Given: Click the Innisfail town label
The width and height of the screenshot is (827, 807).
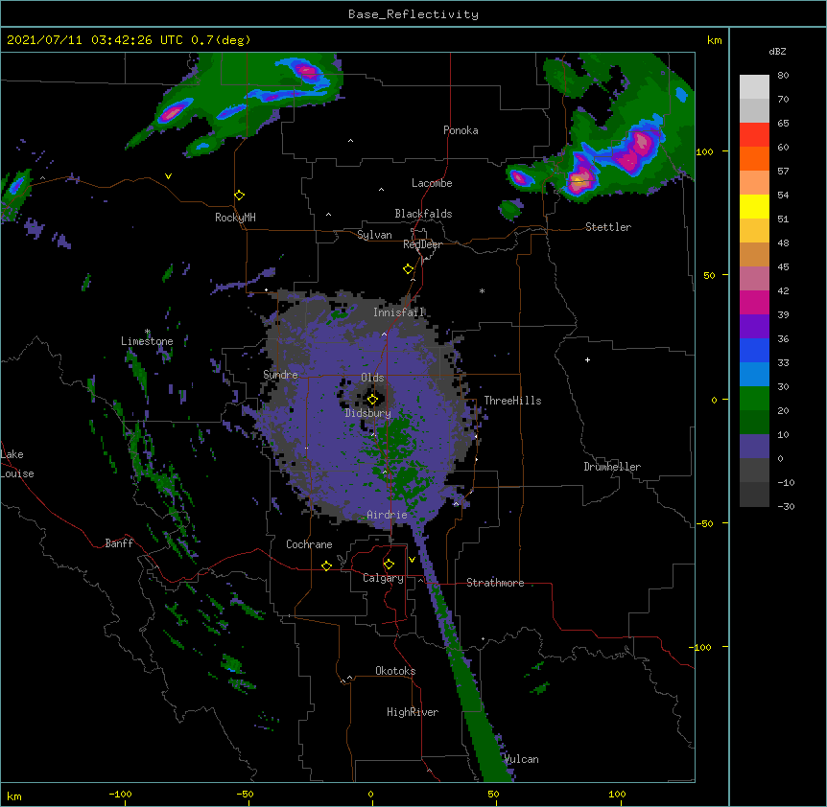Looking at the screenshot, I should tap(399, 312).
